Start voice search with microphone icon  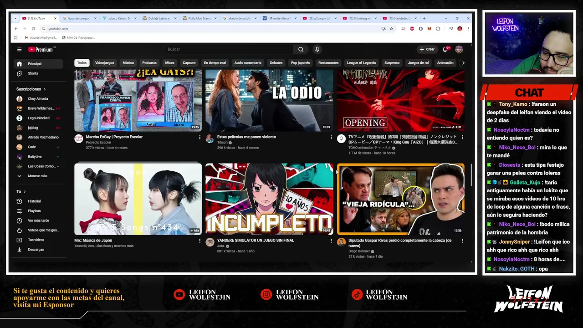(317, 49)
